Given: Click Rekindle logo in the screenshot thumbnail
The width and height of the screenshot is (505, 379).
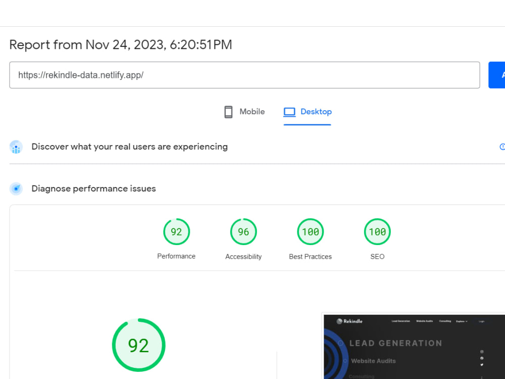Looking at the screenshot, I should point(349,321).
